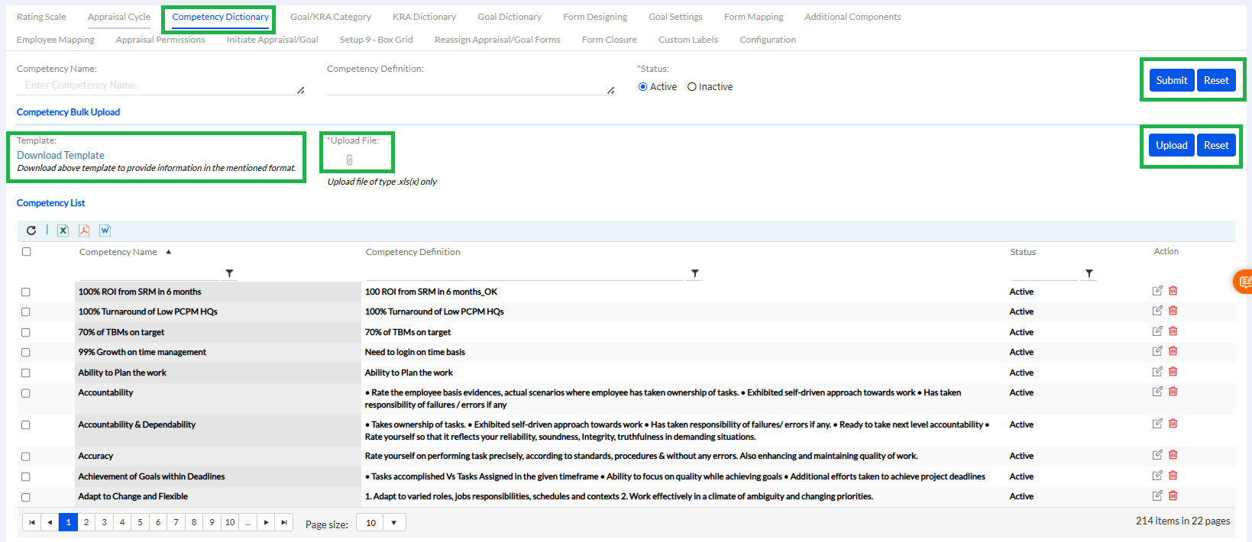Open filter for Competency Name column

[x=229, y=273]
